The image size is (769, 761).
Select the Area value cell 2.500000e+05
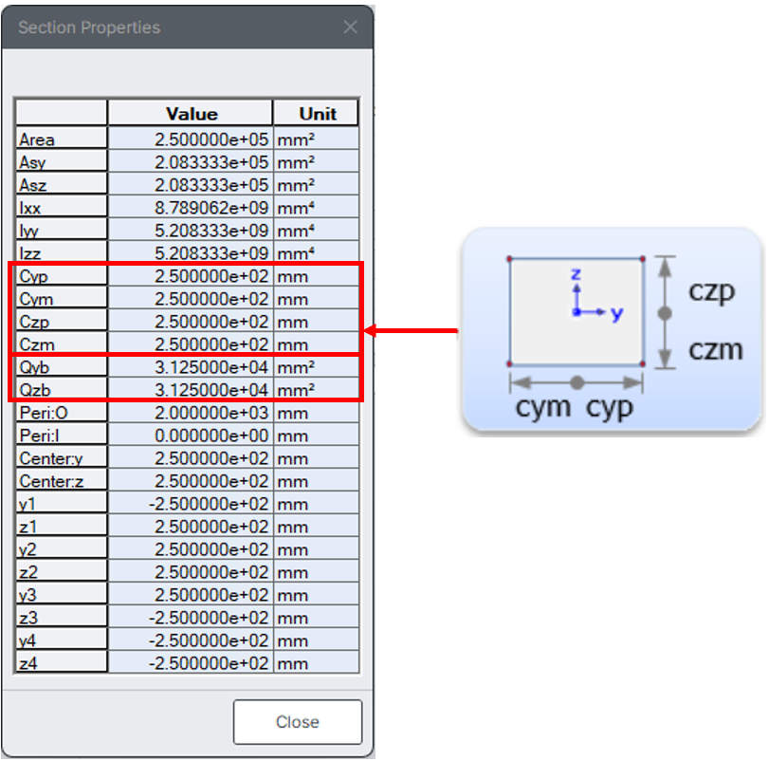point(191,139)
